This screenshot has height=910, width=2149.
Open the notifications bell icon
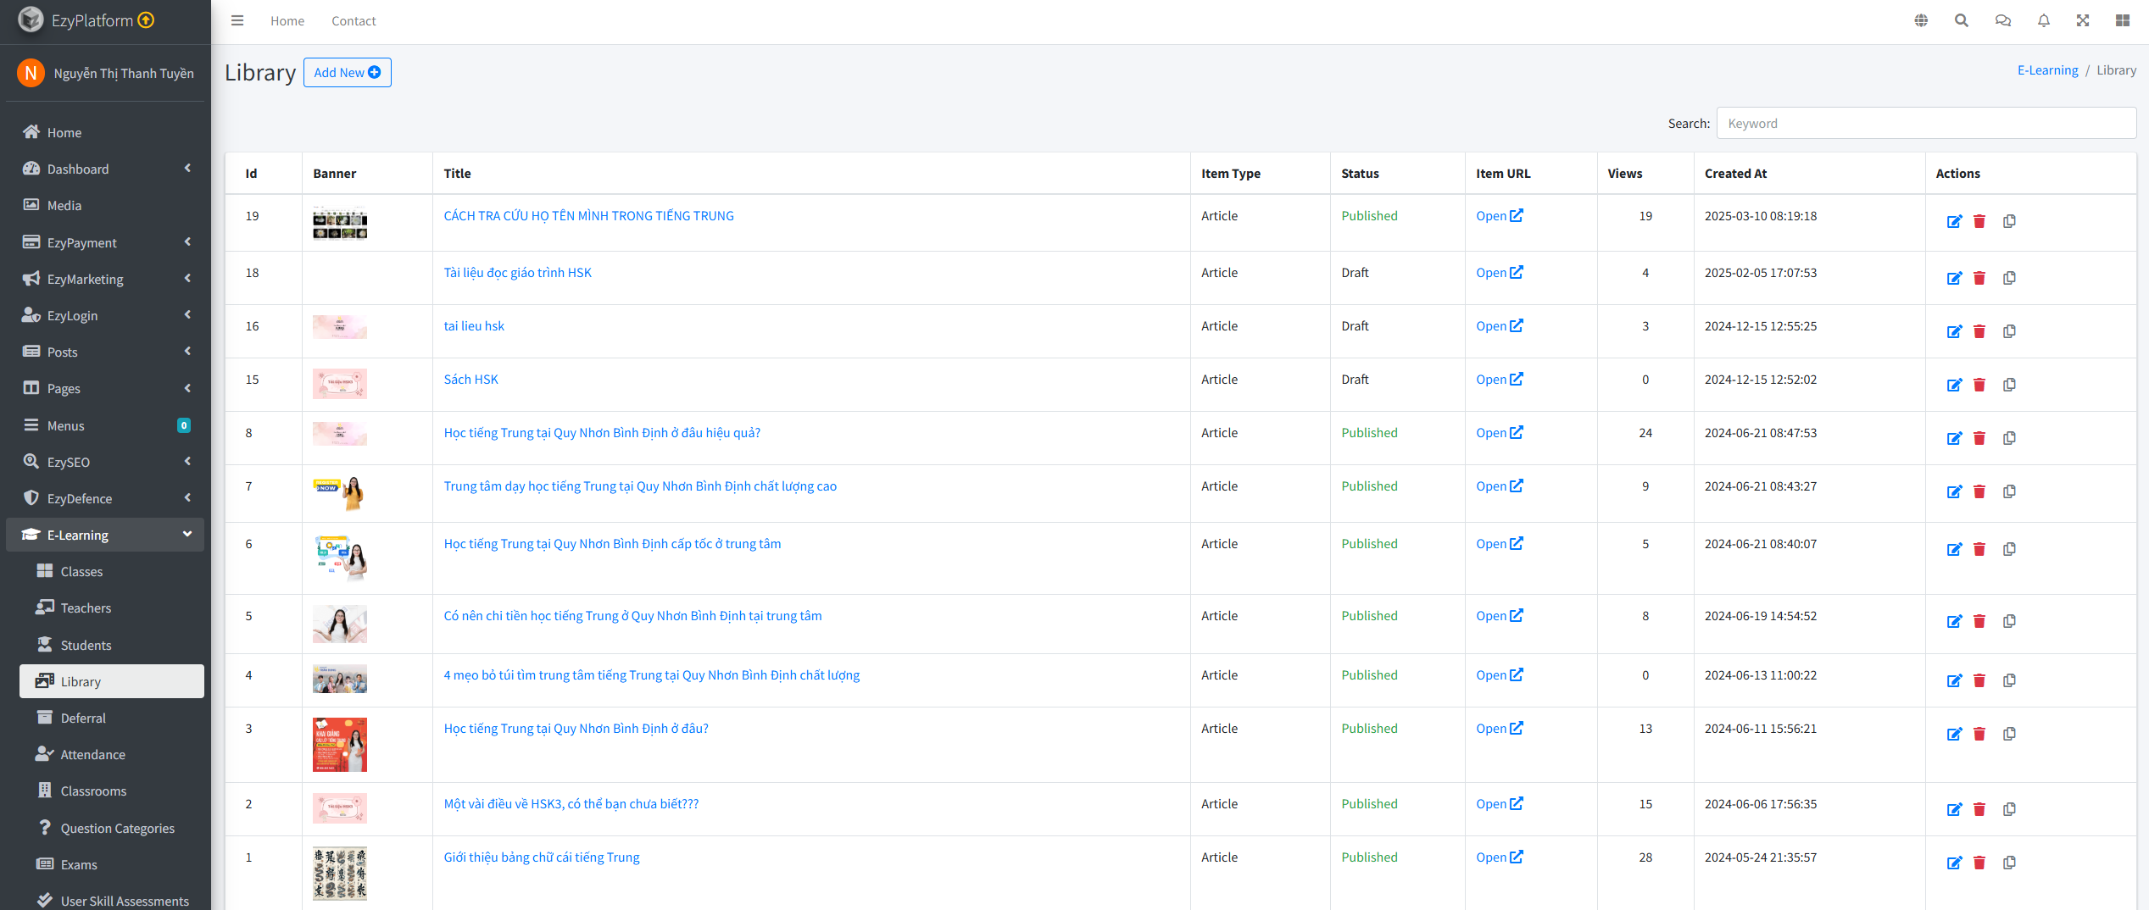2043,21
